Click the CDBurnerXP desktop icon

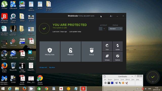(13, 5)
